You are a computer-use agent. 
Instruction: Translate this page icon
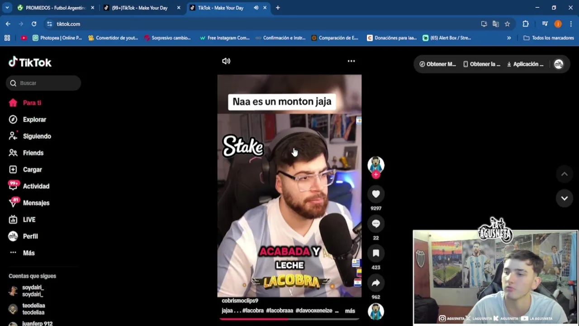click(x=496, y=24)
